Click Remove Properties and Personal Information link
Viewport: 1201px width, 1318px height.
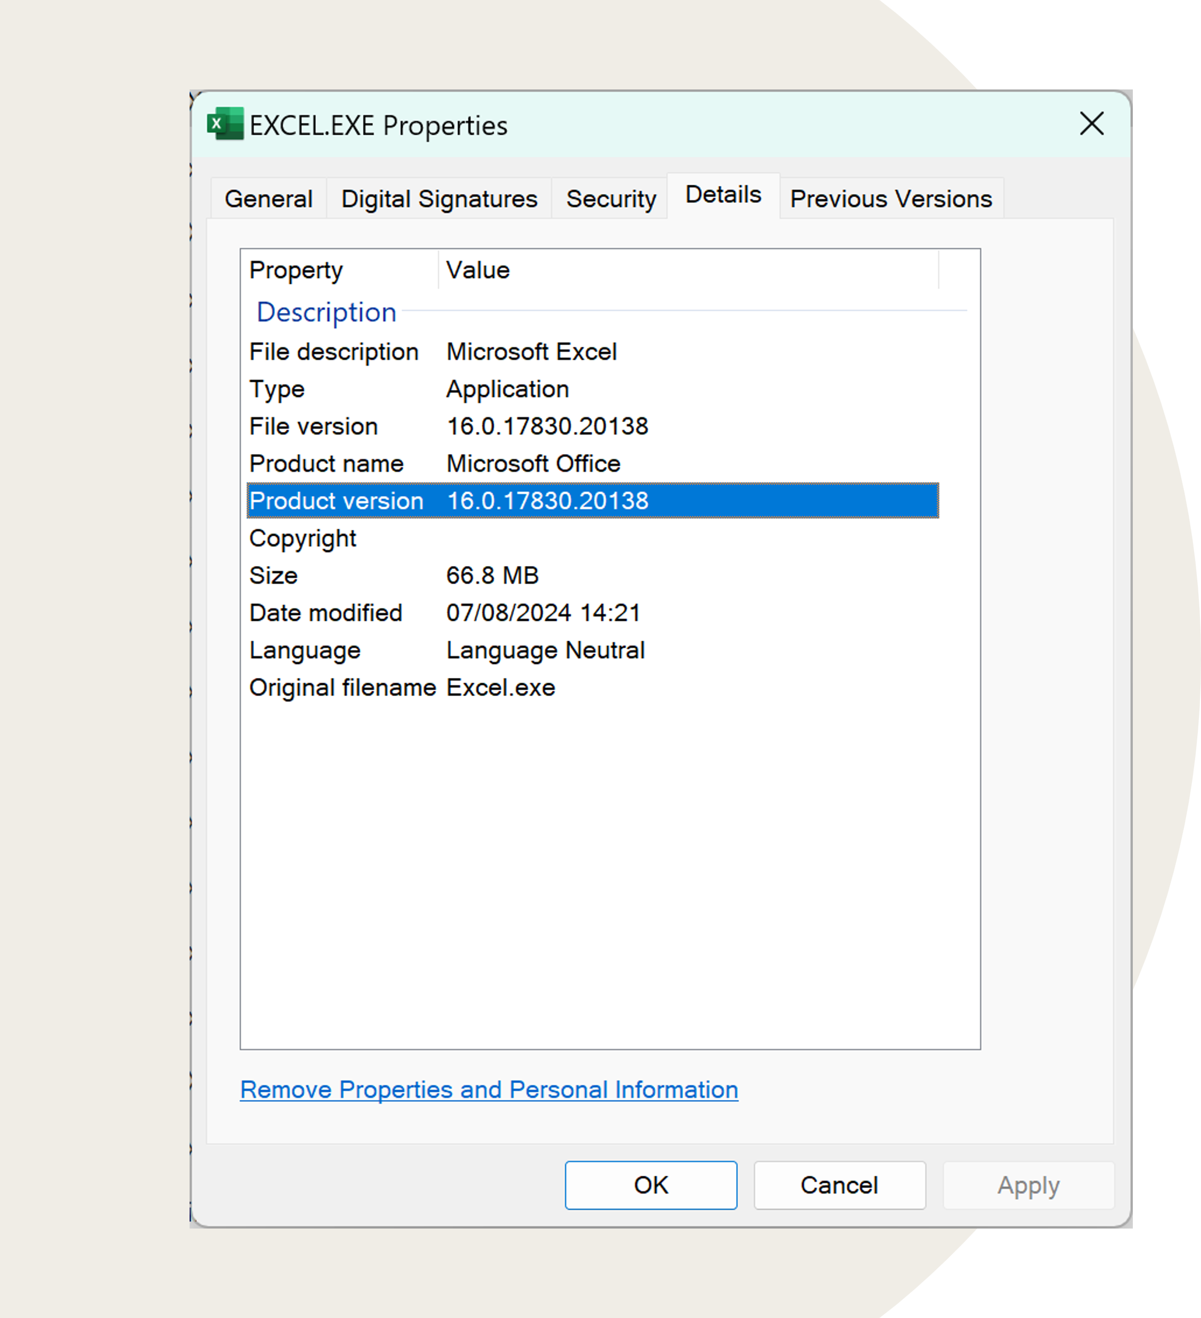click(488, 1089)
